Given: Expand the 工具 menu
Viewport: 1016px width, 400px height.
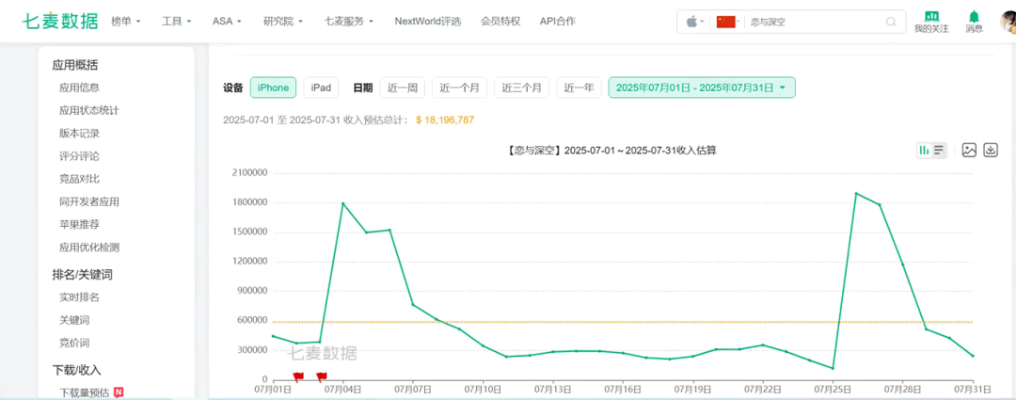Looking at the screenshot, I should (176, 22).
